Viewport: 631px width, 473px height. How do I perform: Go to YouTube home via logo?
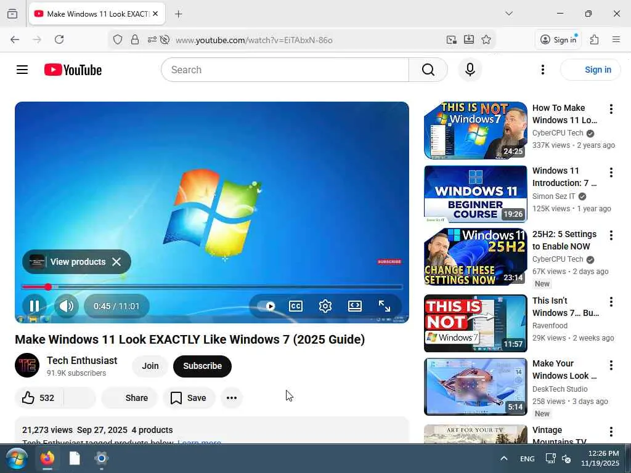73,70
